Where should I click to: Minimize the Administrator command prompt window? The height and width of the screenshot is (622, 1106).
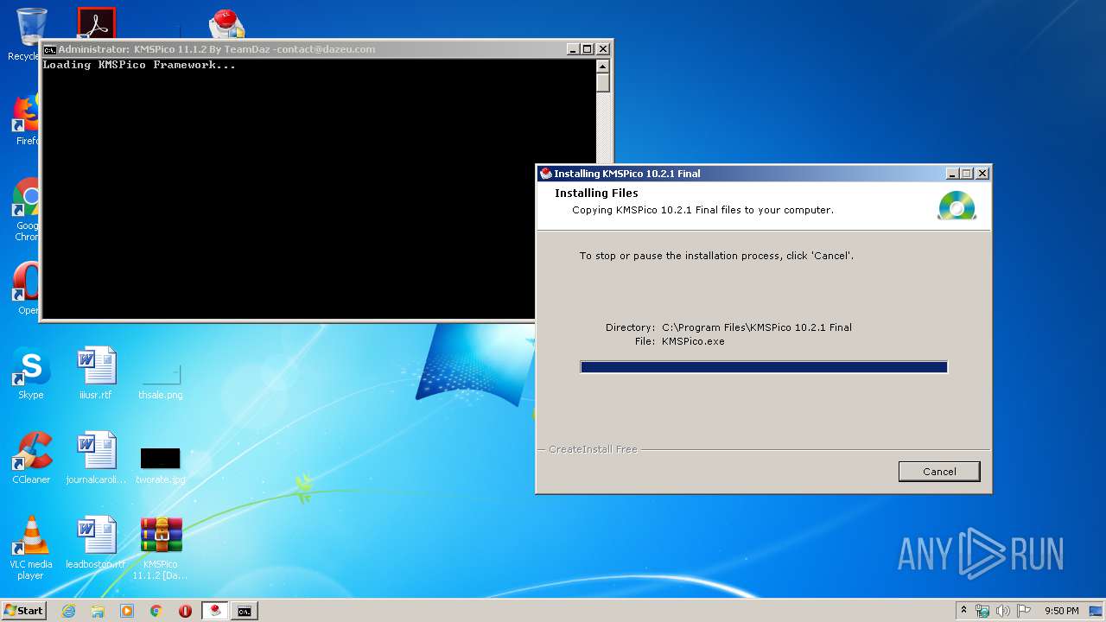tap(573, 49)
